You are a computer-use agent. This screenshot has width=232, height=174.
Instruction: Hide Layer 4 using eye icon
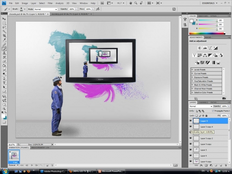point(191,155)
